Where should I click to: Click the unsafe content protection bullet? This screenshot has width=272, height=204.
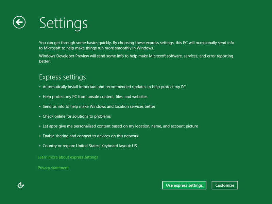coord(95,97)
